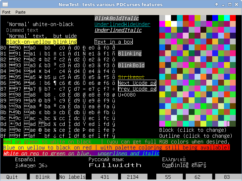Open the Paste menu
The height and width of the screenshot is (181, 242).
20,12
